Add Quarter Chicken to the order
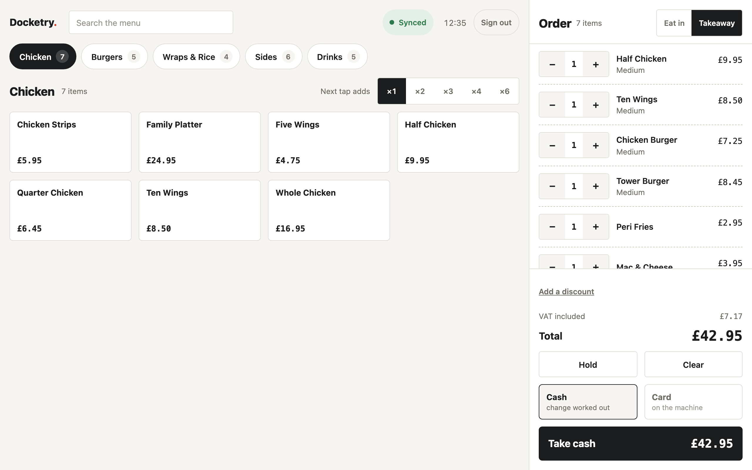Screen dimensions: 752x470 tap(70, 210)
